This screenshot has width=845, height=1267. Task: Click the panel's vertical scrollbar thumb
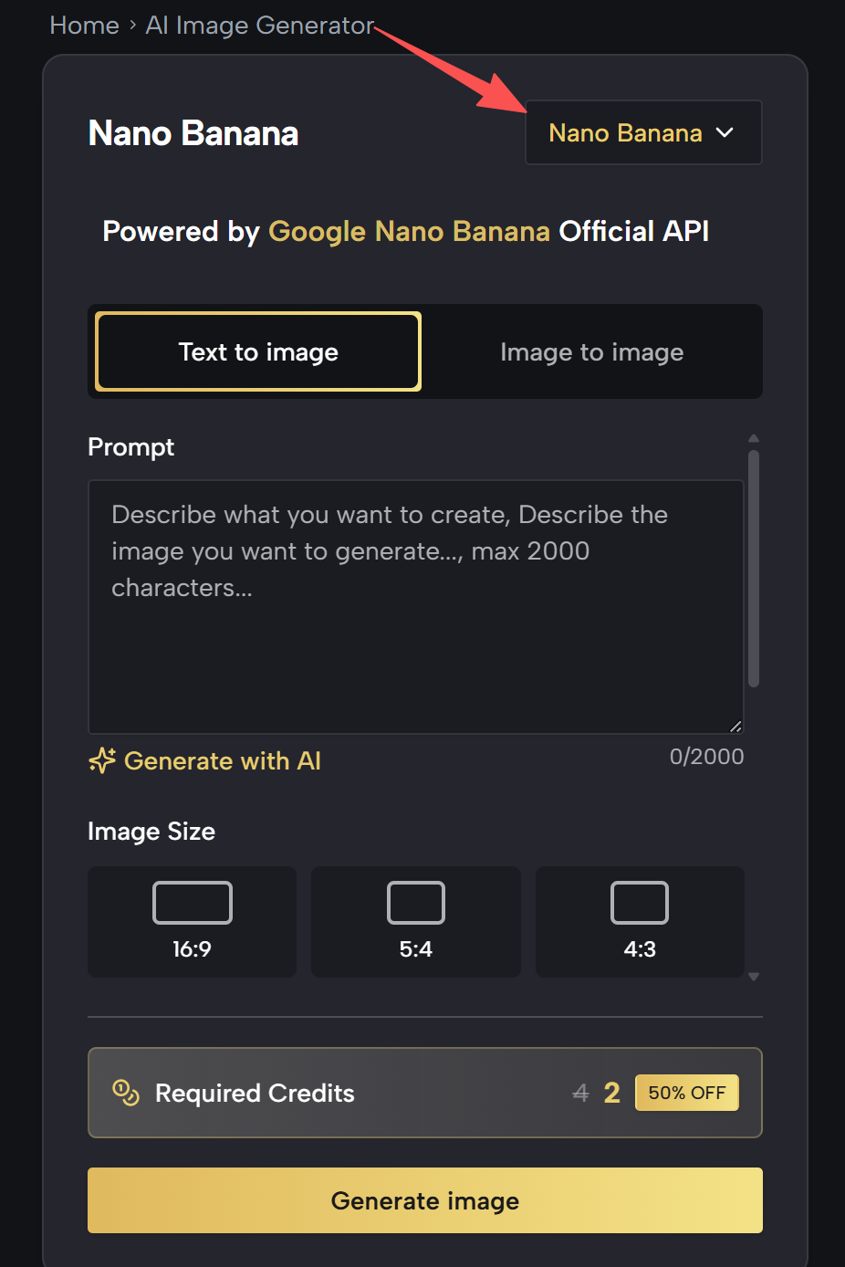[x=754, y=566]
